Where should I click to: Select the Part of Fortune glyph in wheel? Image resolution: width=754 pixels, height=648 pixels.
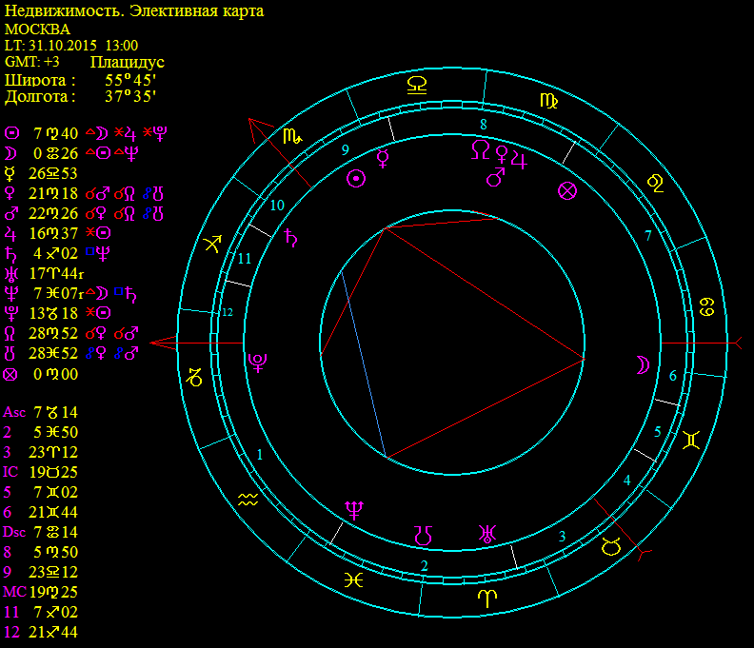tap(567, 191)
